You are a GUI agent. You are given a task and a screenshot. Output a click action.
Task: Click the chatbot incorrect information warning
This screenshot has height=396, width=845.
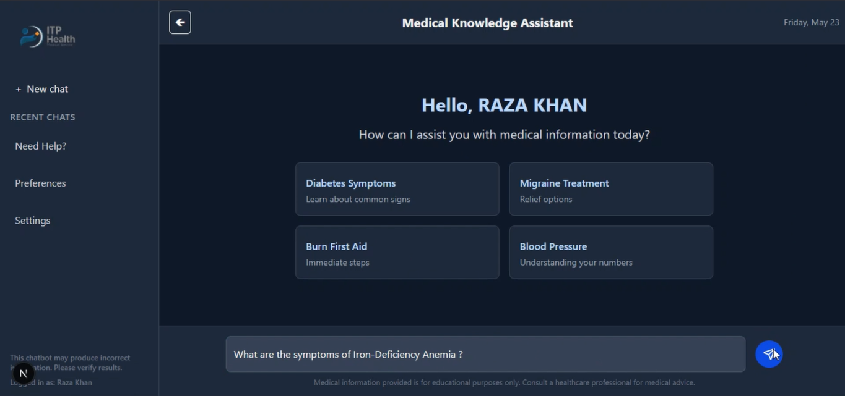[x=70, y=358]
